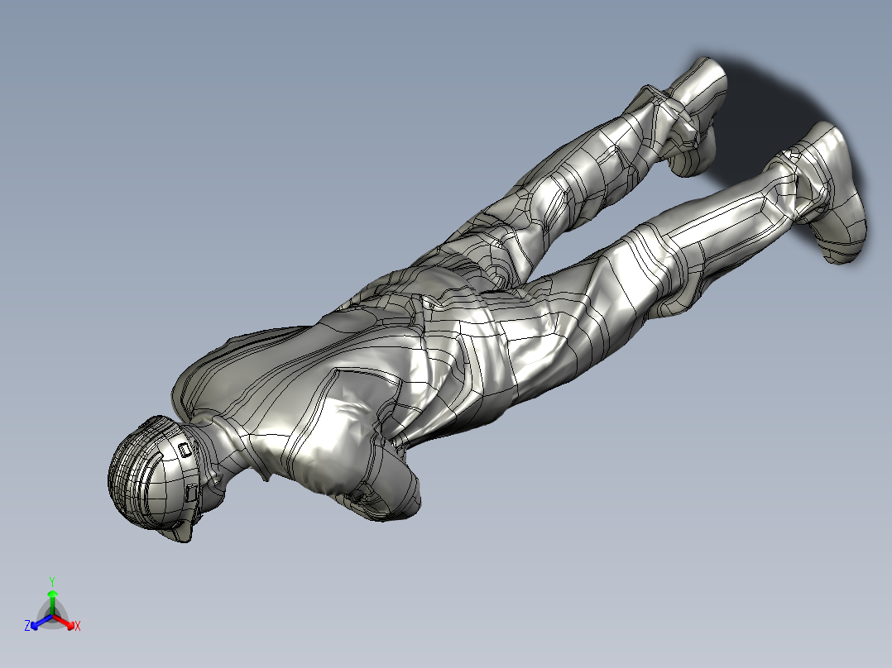
Task: Click the green Y axis arrow
Action: click(x=52, y=600)
